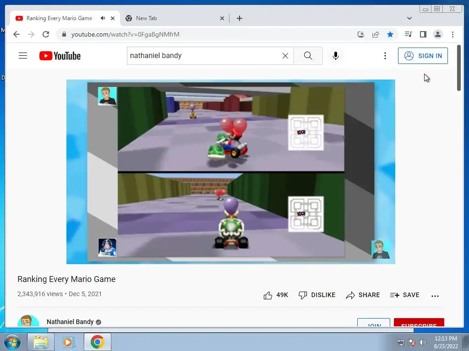
Task: Open the Chrome three-dot menu
Action: click(453, 34)
